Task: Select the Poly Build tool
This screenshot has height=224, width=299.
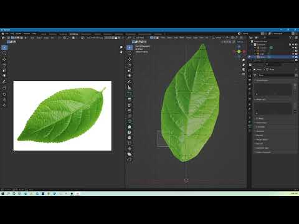Action: pyautogui.click(x=130, y=127)
